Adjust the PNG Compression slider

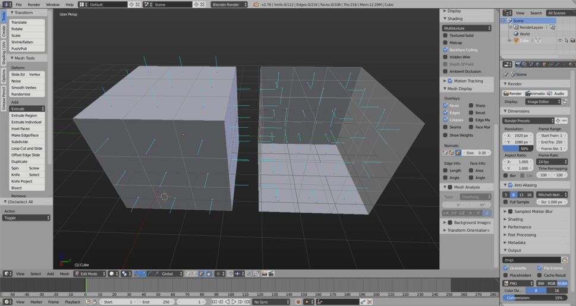point(536,298)
